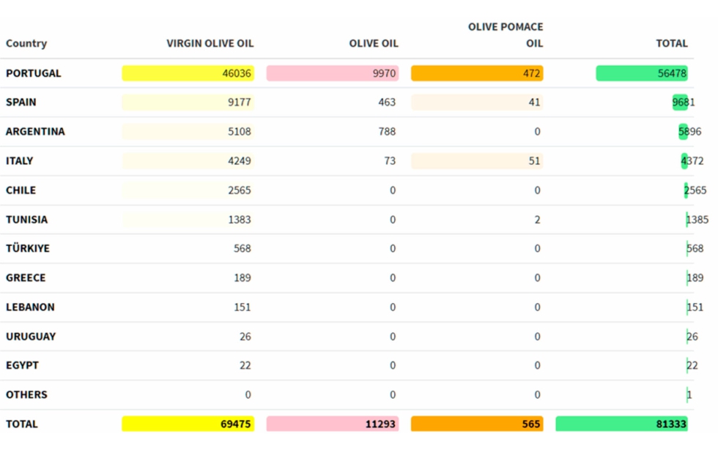Click Tunisia total value 1385

point(697,220)
